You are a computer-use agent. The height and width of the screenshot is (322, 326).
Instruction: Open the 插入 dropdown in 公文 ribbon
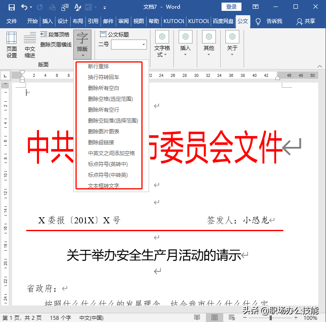pos(185,43)
